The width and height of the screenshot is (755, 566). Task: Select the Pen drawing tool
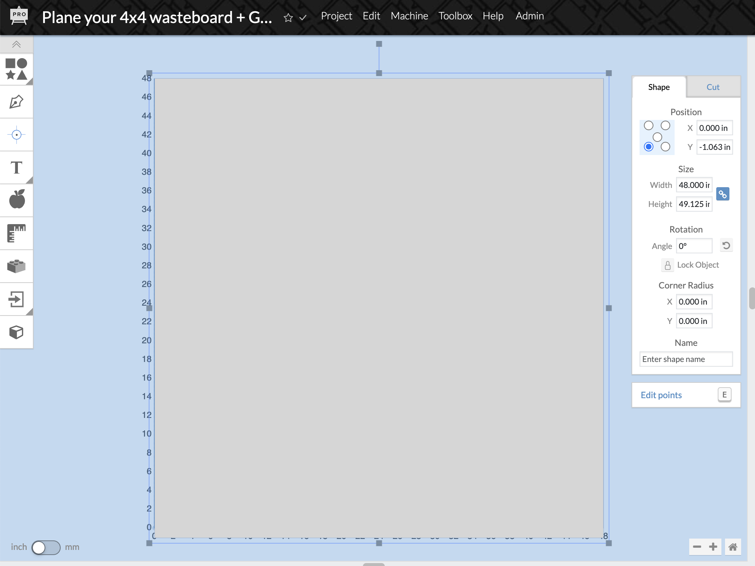tap(16, 102)
